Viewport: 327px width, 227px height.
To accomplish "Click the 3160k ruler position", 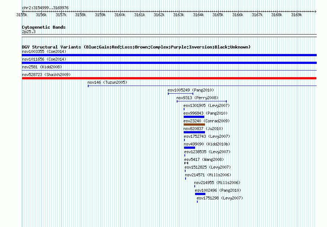I will coord(120,15).
